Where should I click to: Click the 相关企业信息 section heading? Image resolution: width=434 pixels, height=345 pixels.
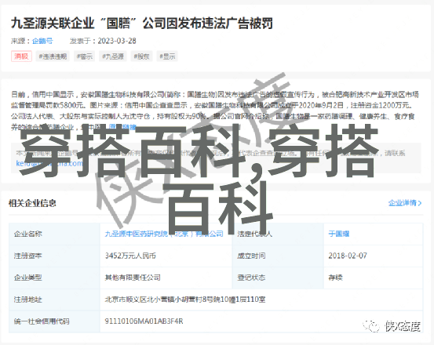(x=32, y=203)
